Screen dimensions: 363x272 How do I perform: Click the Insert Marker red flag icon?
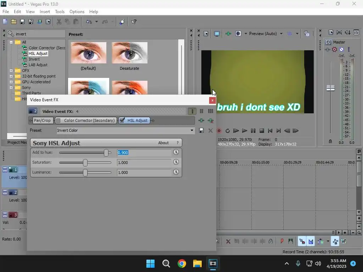[282, 241]
